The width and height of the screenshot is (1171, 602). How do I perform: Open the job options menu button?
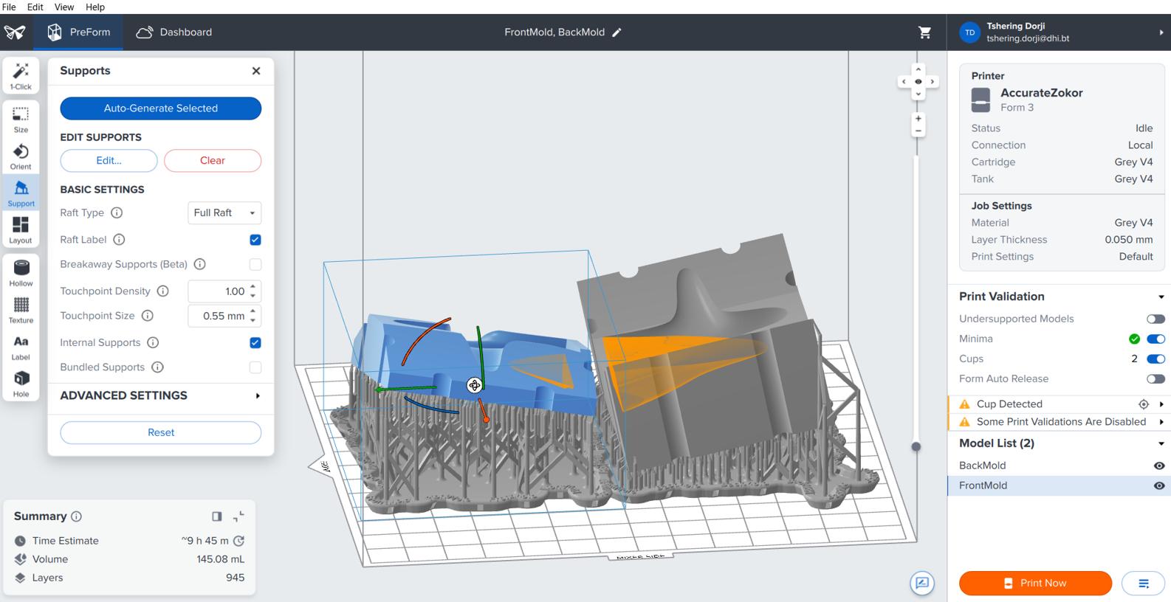click(1144, 583)
